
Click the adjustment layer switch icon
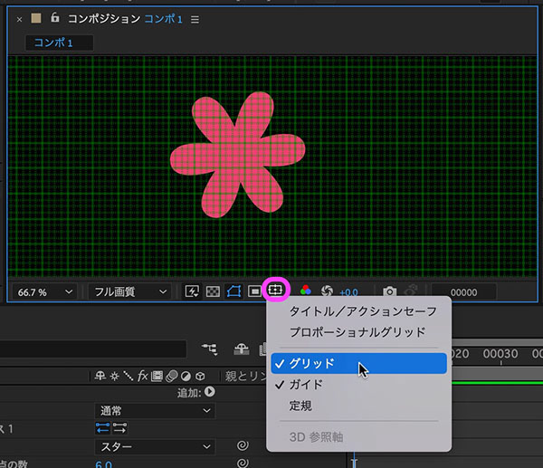[x=186, y=377]
